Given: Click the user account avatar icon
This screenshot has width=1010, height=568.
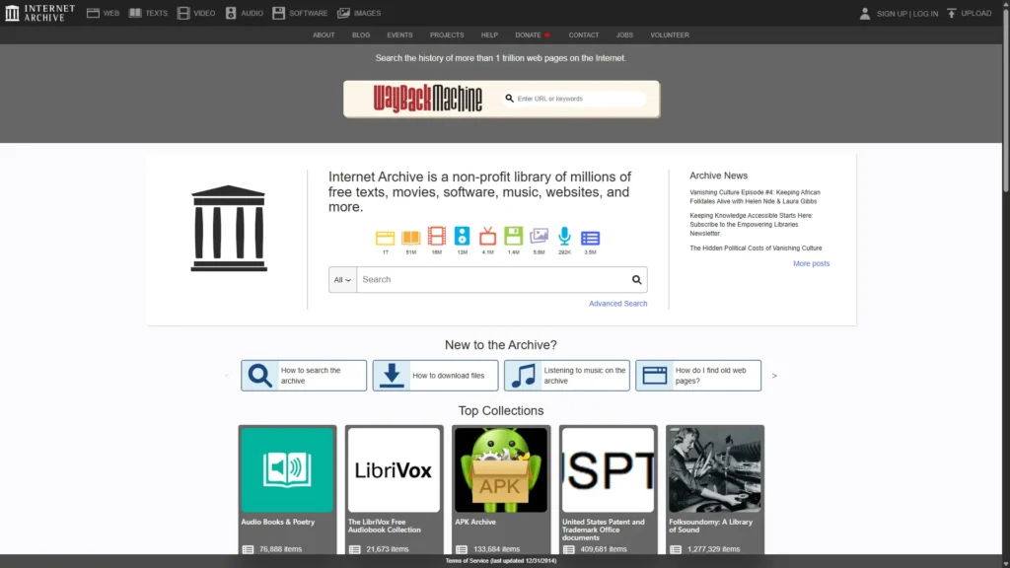Looking at the screenshot, I should [x=865, y=13].
